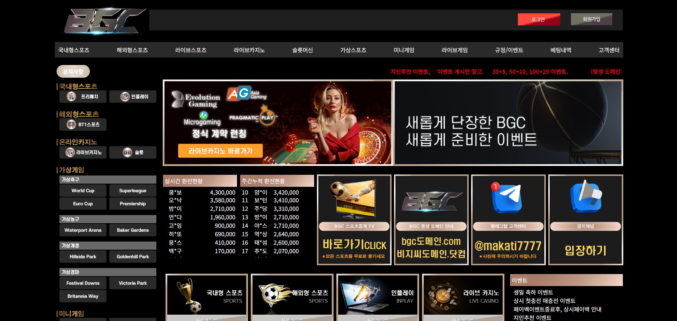Image resolution: width=677 pixels, height=321 pixels.
Task: Click the orange 라이브카지노 바로가기 banner button
Action: point(220,151)
